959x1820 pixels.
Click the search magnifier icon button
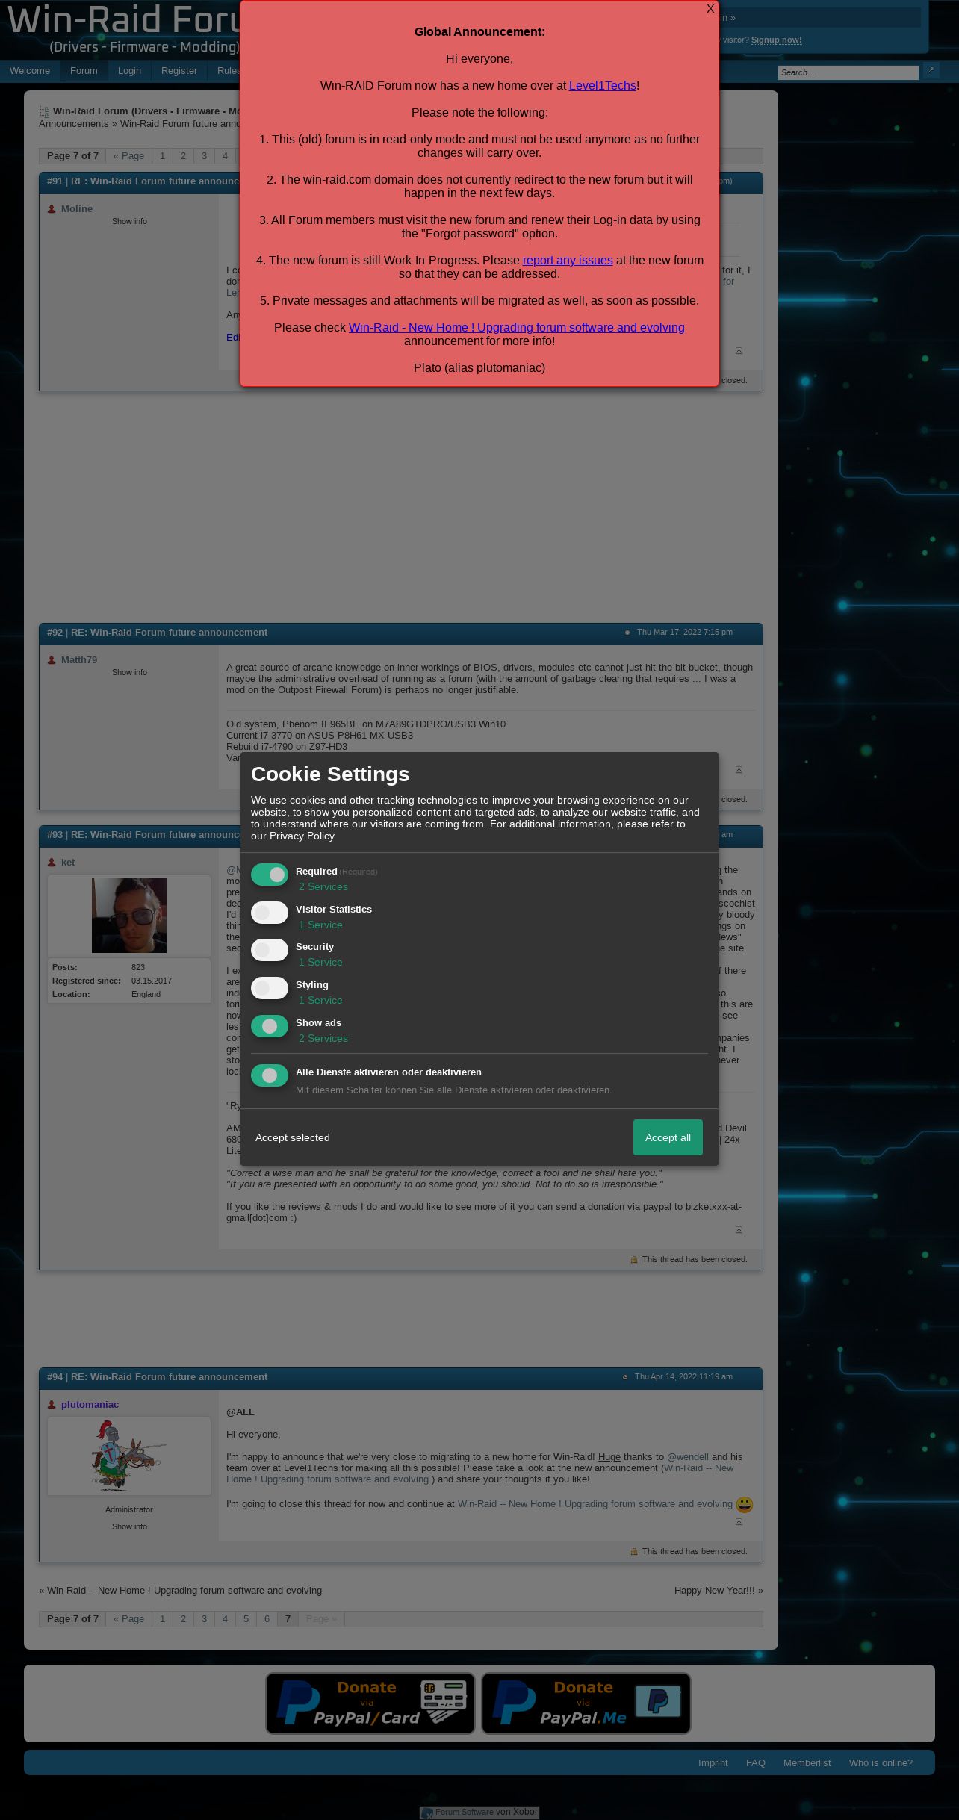click(931, 71)
